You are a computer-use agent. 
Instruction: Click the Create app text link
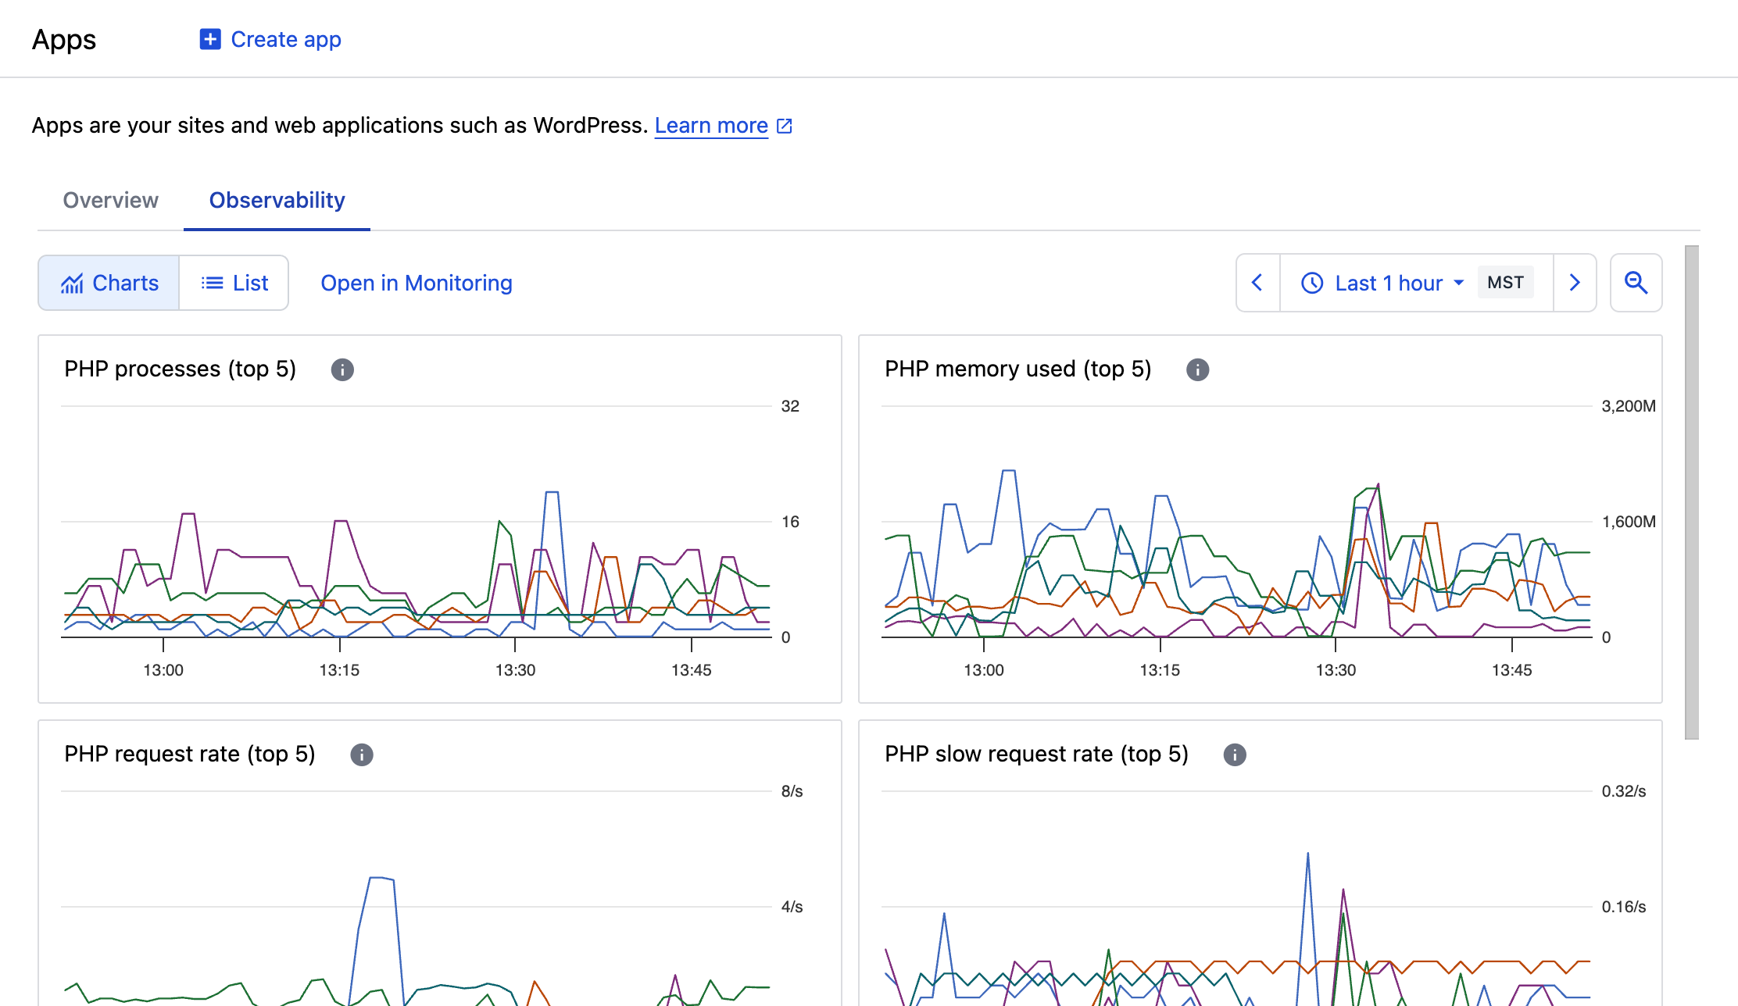[x=286, y=39]
